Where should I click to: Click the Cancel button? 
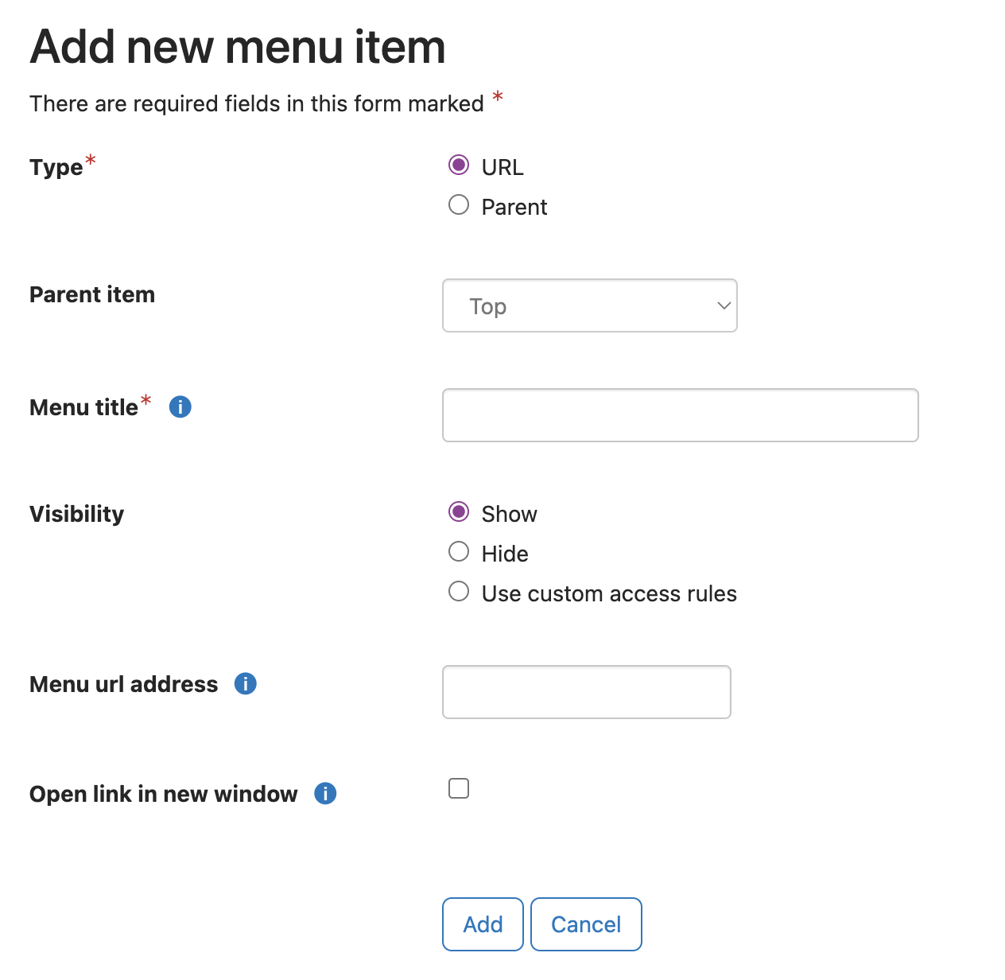[x=586, y=924]
